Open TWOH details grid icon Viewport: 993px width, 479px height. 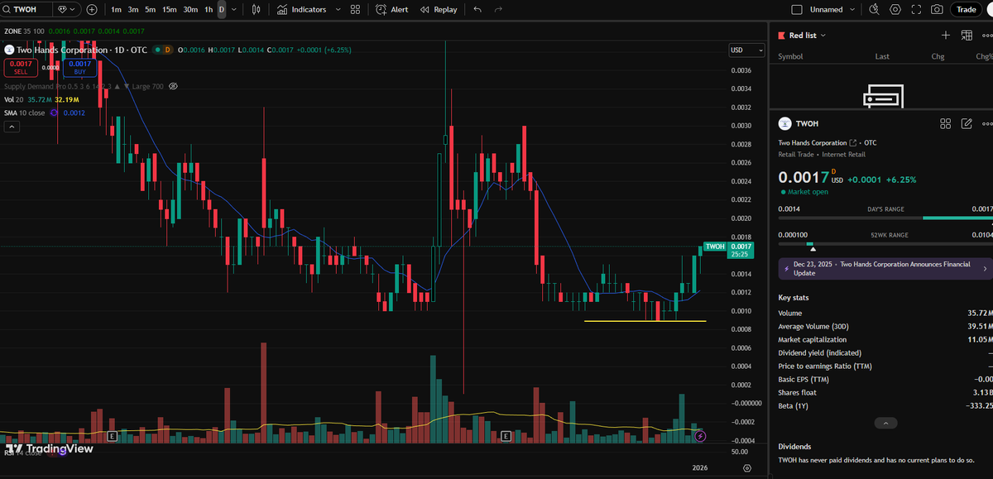coord(946,123)
